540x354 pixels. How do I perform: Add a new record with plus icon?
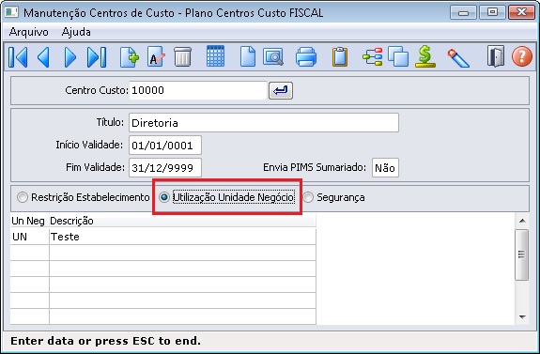pos(130,57)
